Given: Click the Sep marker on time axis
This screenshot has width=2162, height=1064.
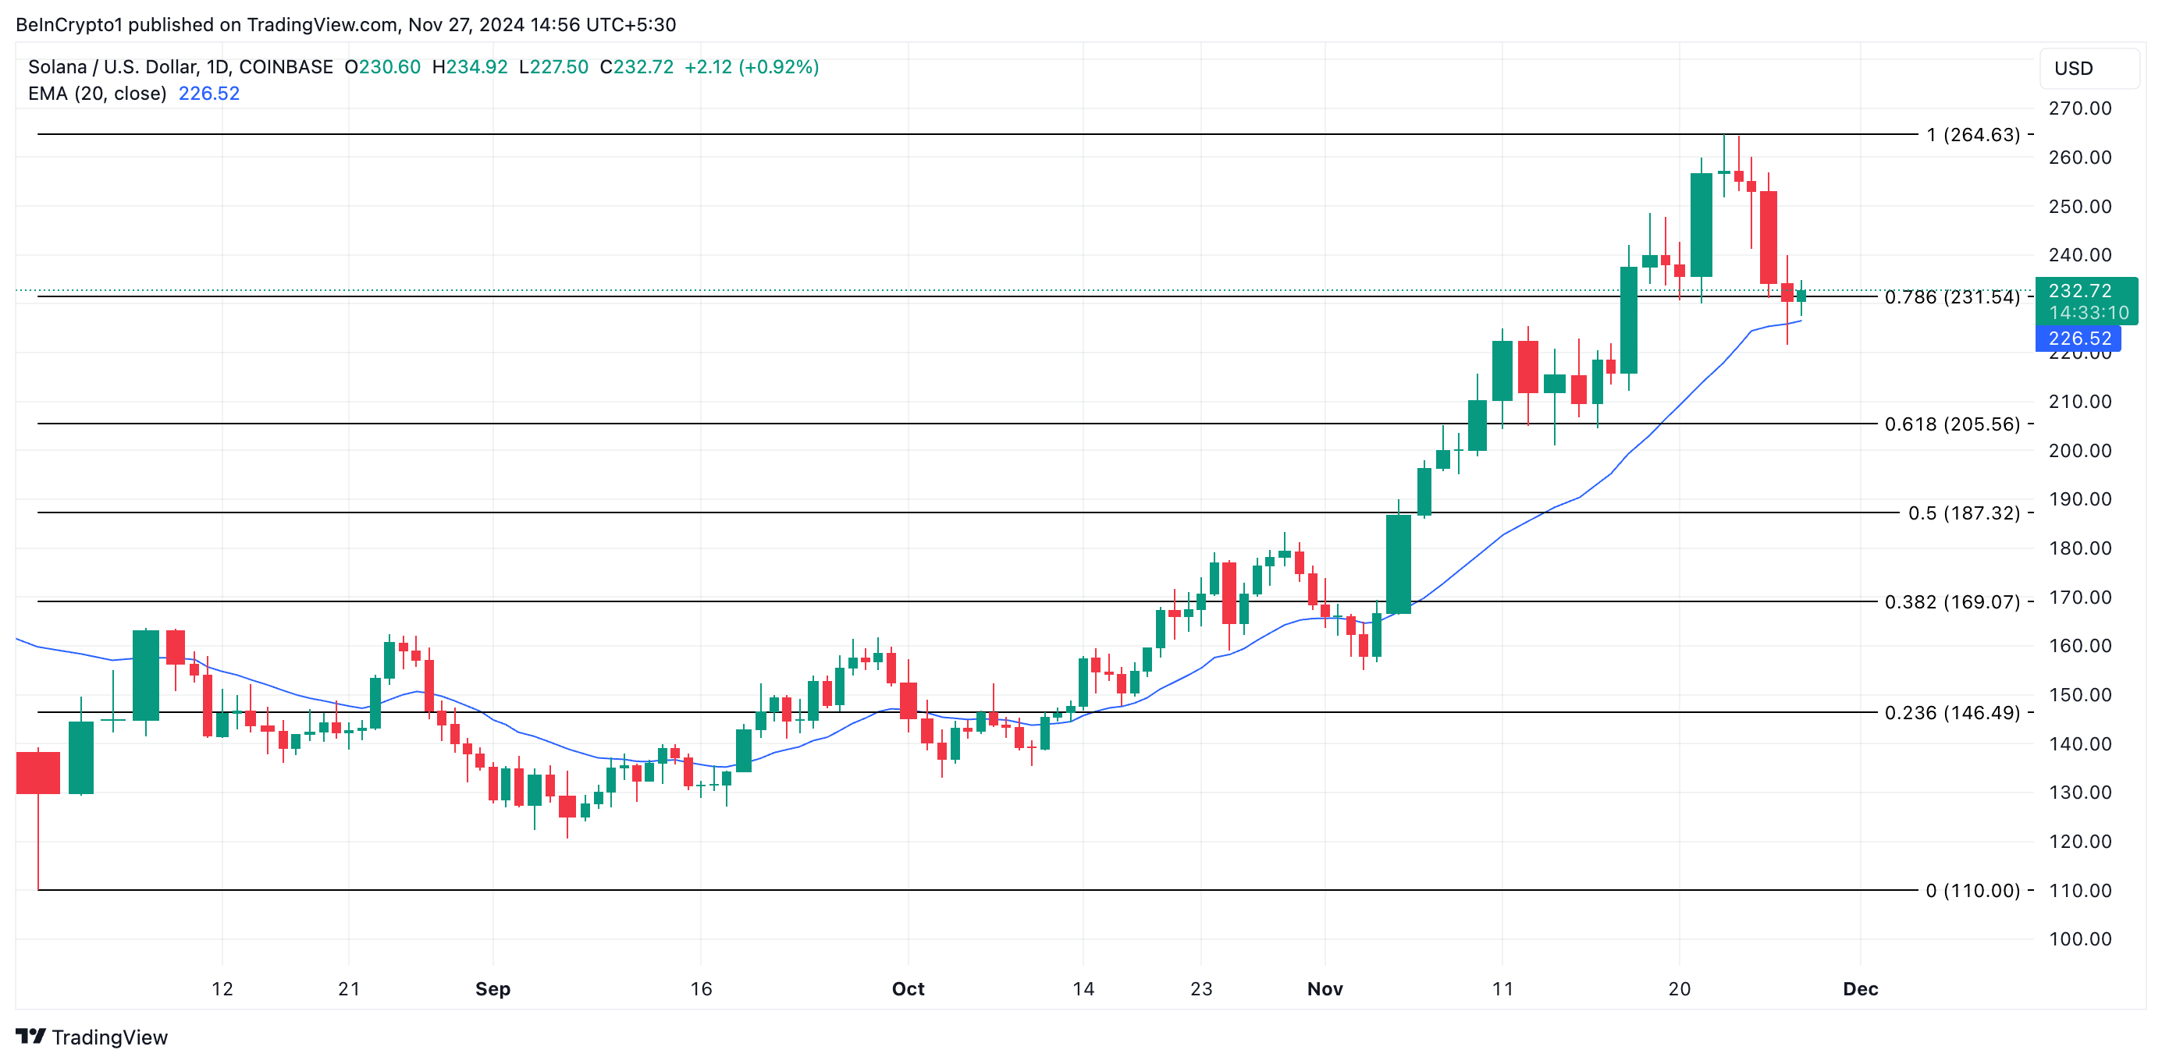Looking at the screenshot, I should [x=492, y=988].
